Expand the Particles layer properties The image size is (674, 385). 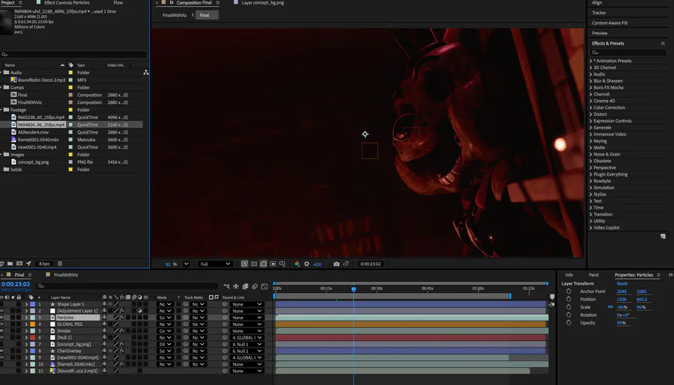[x=26, y=318]
